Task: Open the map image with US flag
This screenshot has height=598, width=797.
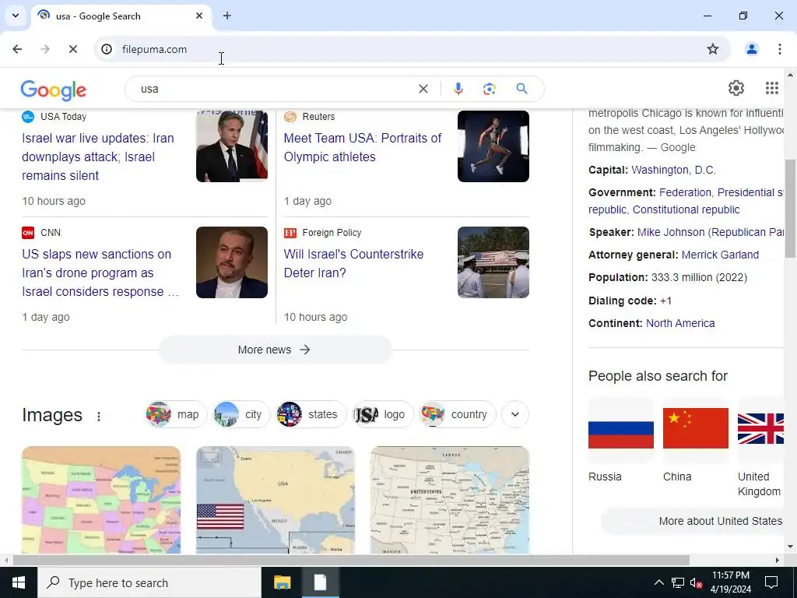Action: click(276, 500)
